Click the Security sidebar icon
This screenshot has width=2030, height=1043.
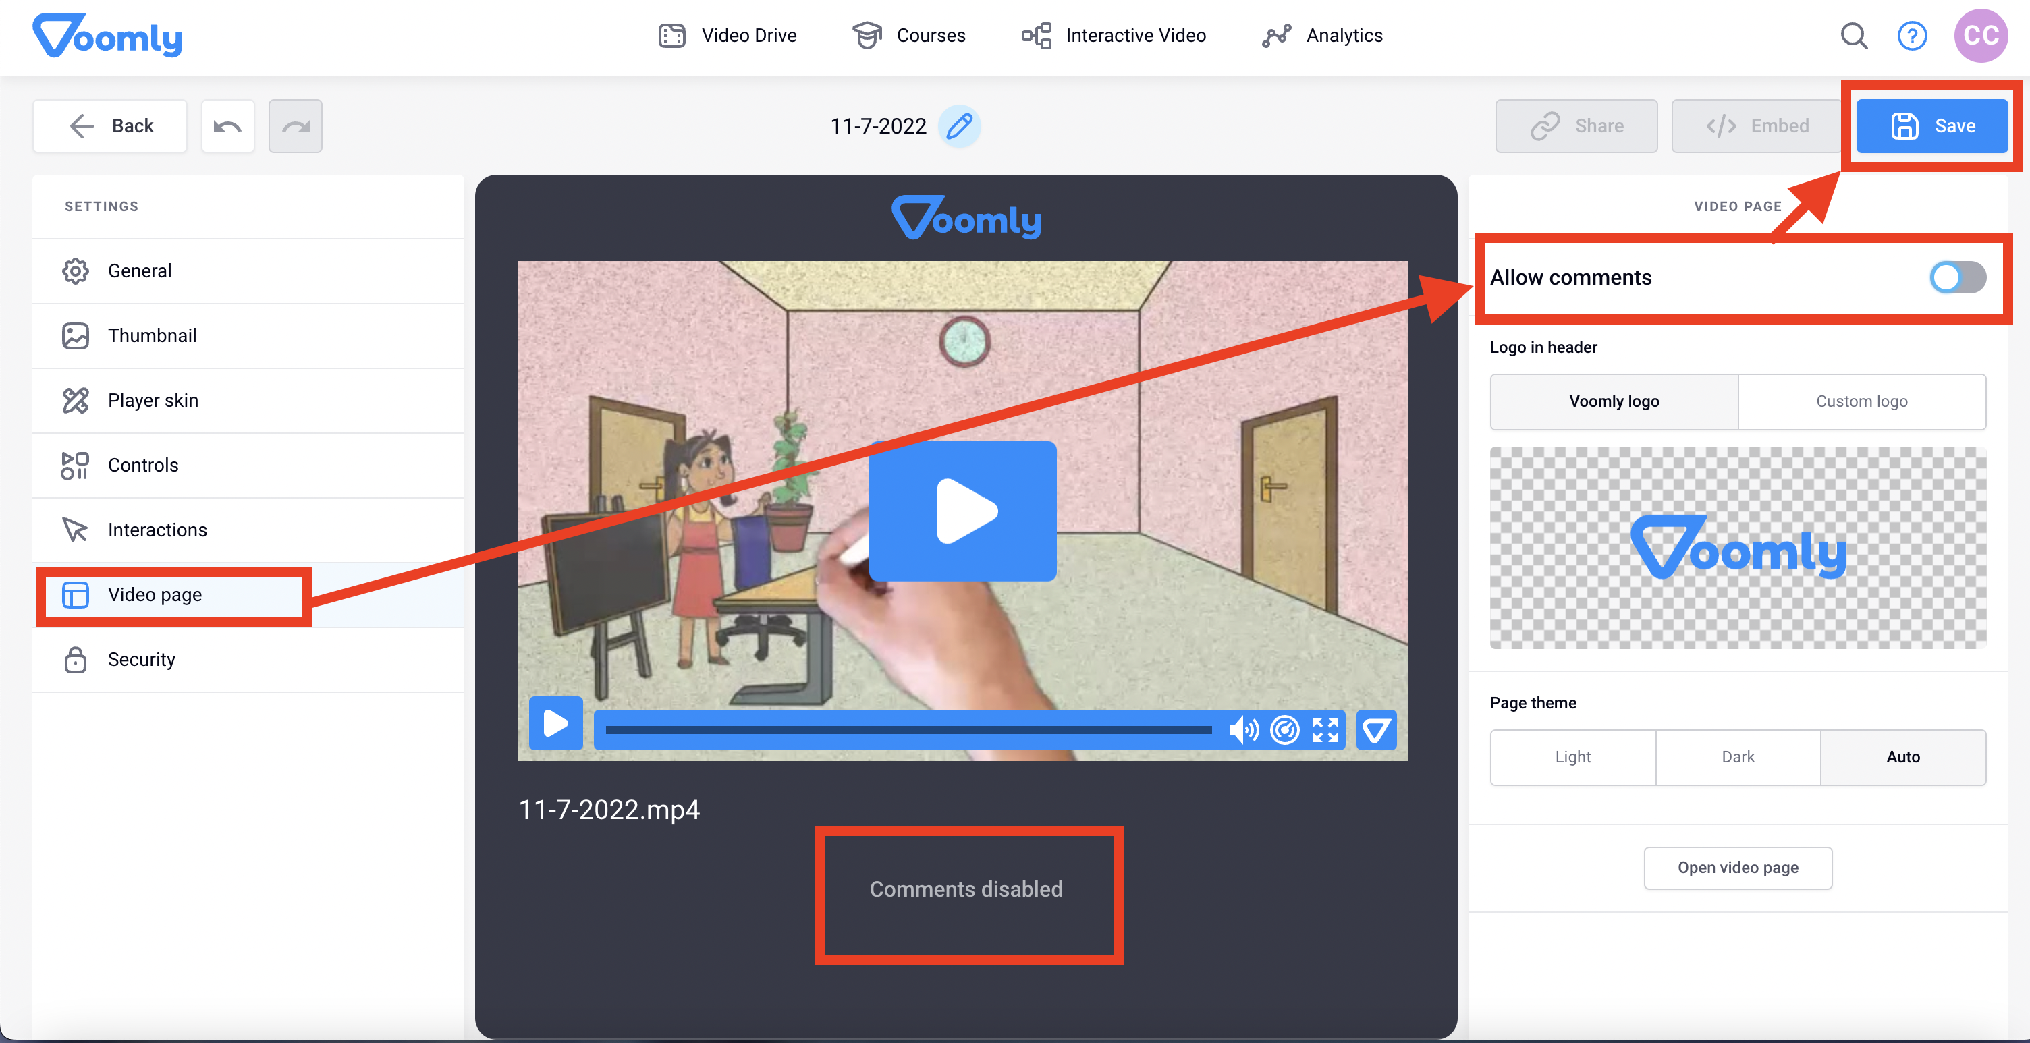tap(76, 658)
